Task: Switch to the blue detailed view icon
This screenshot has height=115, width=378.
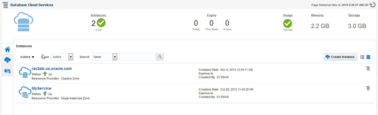Action: point(368,57)
